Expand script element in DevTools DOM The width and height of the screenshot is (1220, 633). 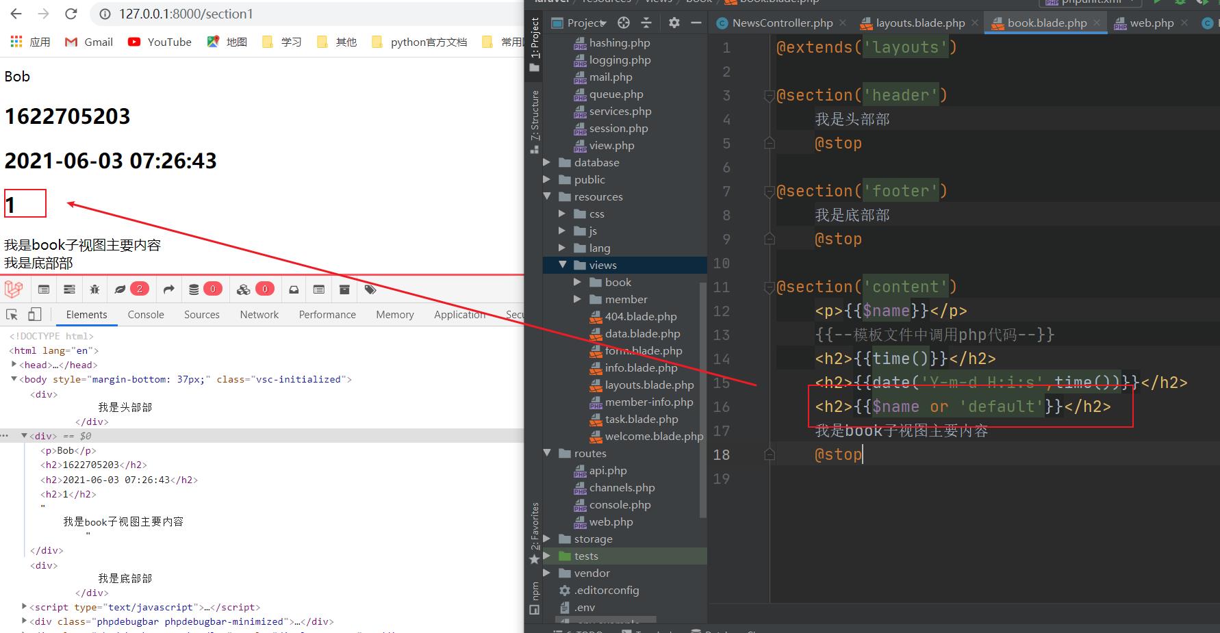point(25,607)
